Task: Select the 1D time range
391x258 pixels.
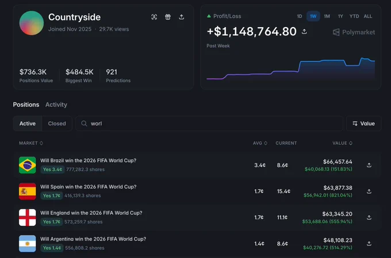Action: coord(300,16)
